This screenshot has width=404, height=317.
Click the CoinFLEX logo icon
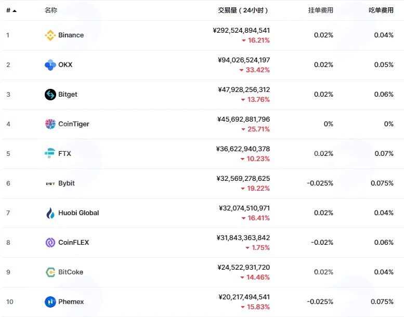50,243
